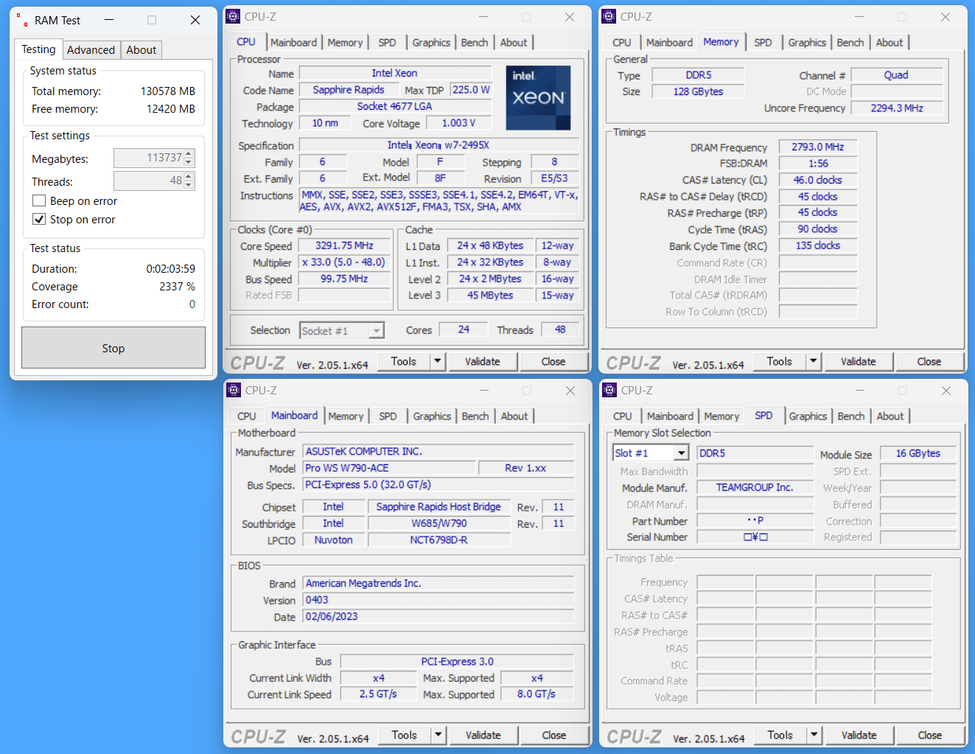975x754 pixels.
Task: Increase Threads with the up spinner arrow
Action: 189,177
